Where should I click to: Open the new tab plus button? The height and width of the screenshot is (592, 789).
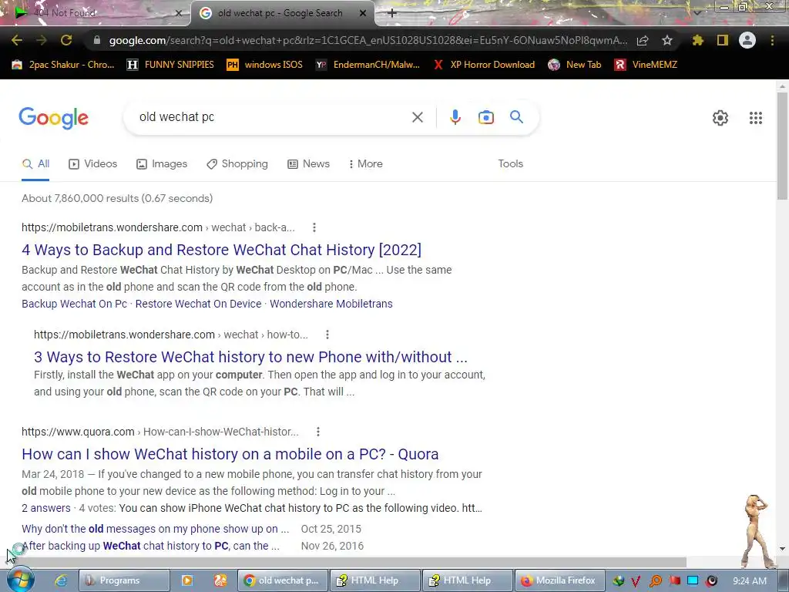pos(392,13)
